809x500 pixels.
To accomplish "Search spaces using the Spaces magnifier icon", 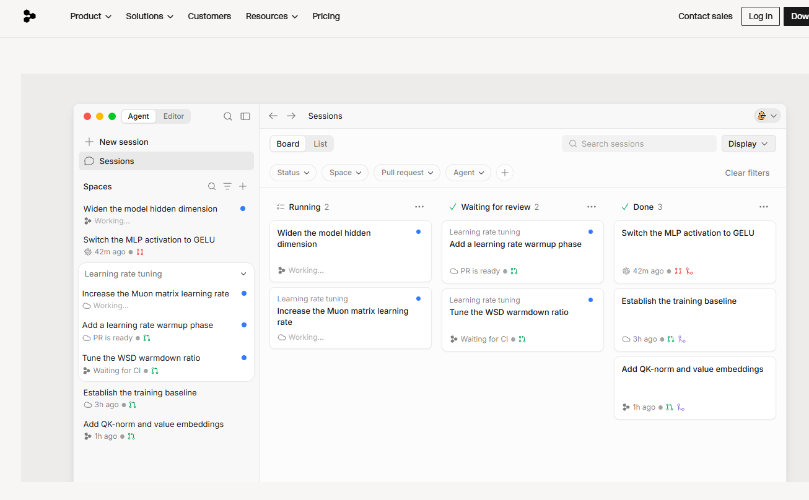I will (212, 186).
